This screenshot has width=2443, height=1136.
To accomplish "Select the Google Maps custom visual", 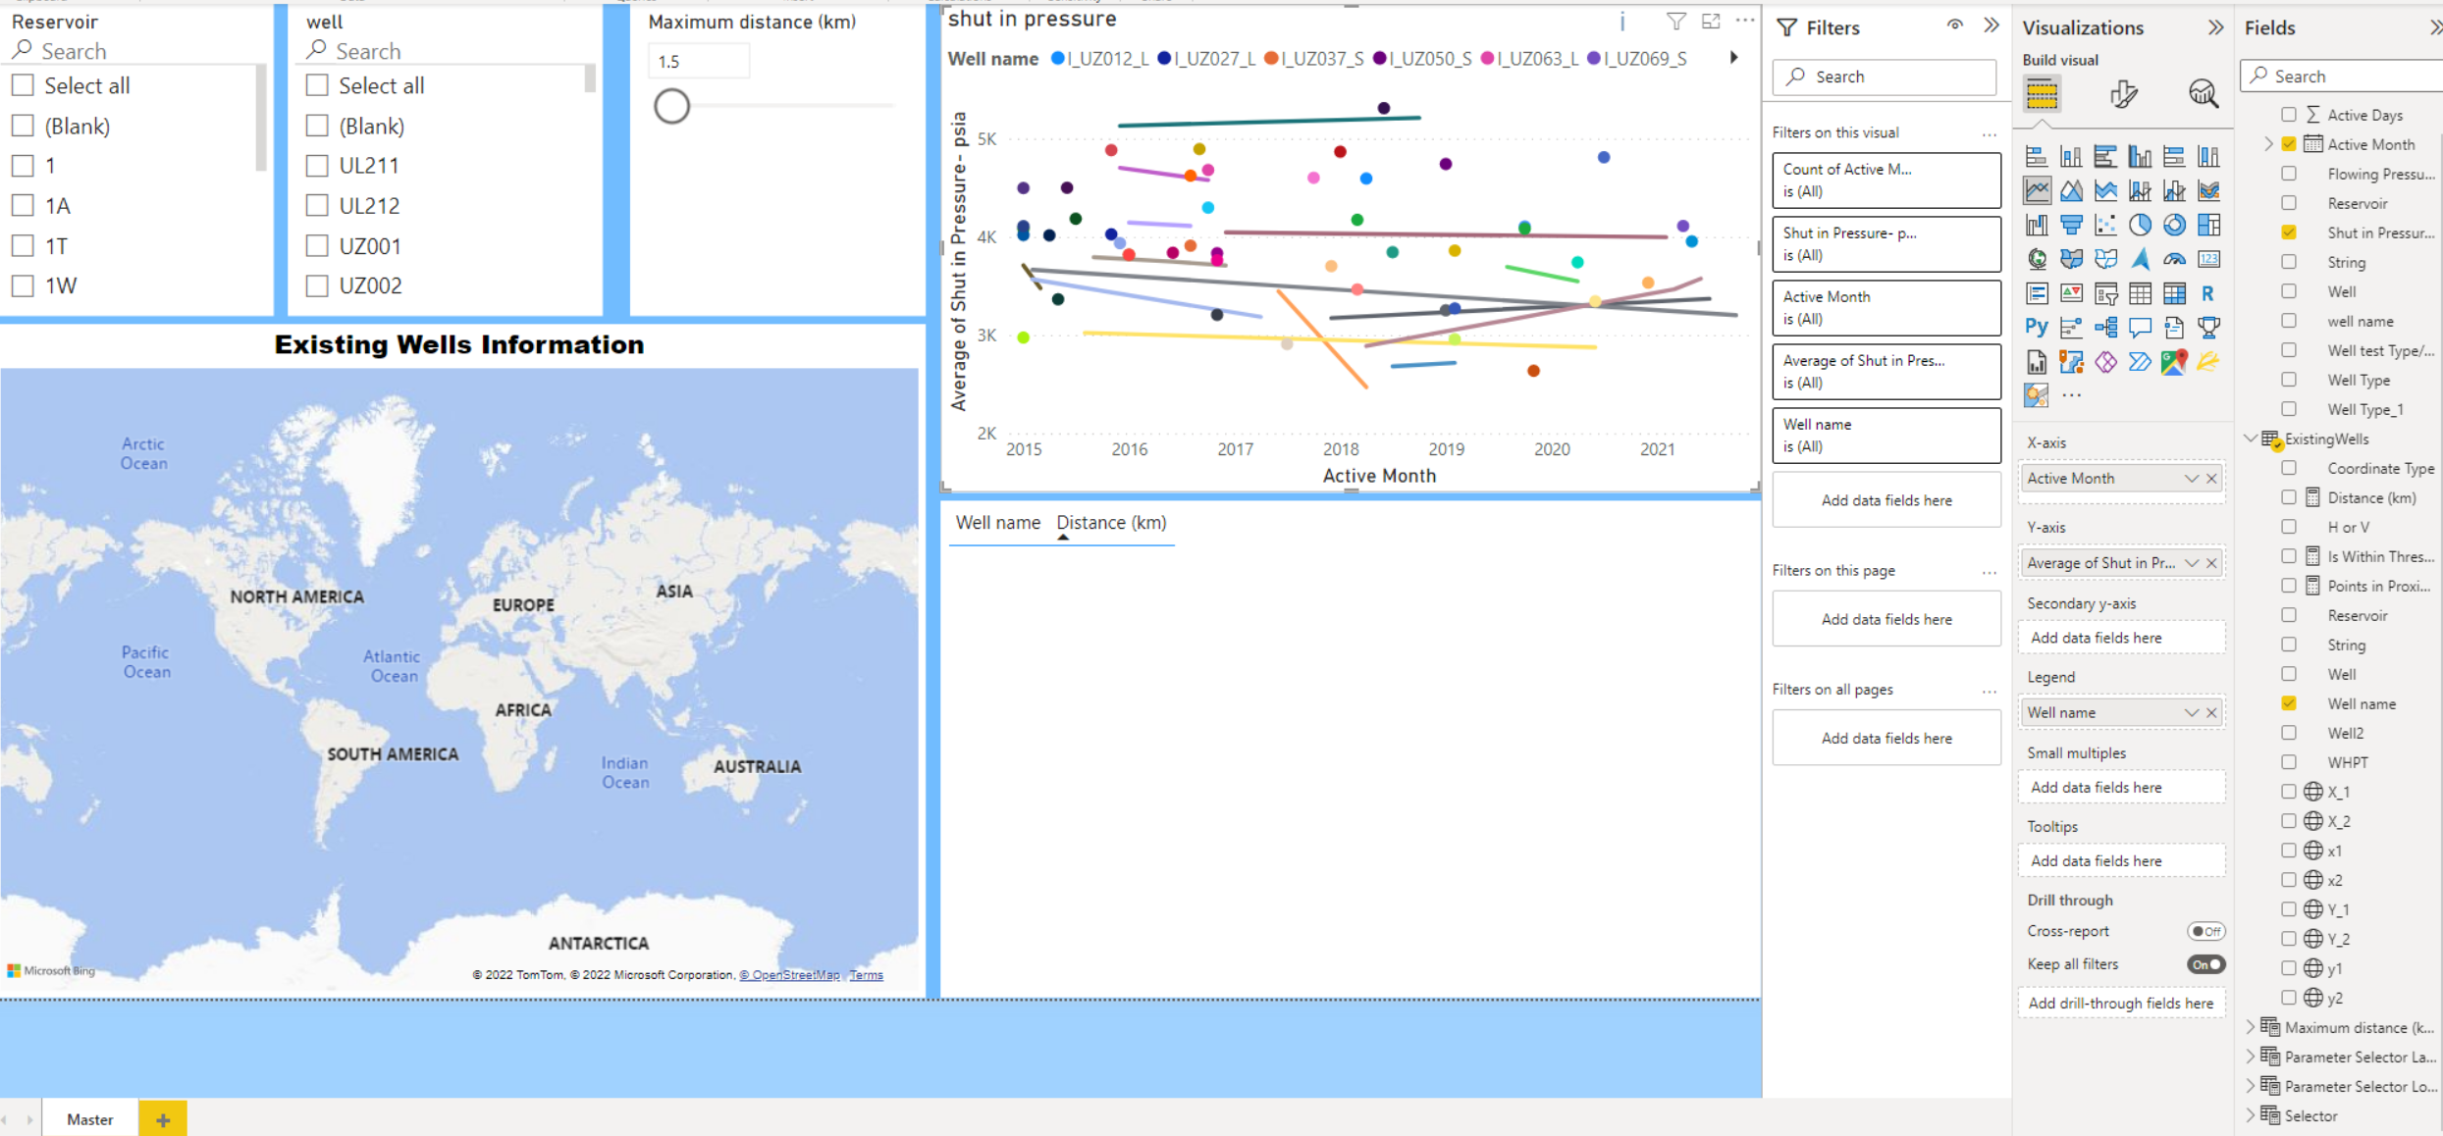I will tap(2174, 362).
